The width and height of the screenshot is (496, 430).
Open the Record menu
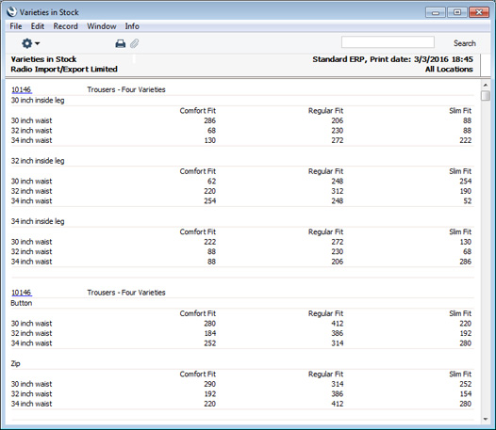pyautogui.click(x=65, y=26)
